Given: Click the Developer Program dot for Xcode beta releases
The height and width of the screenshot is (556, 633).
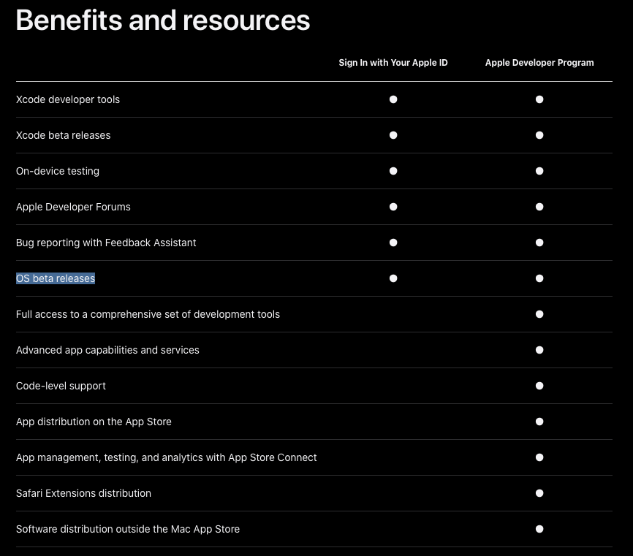Looking at the screenshot, I should (x=539, y=135).
